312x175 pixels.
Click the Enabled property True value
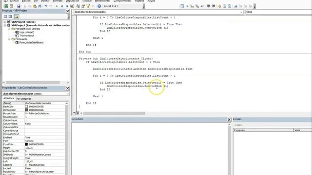(45, 138)
